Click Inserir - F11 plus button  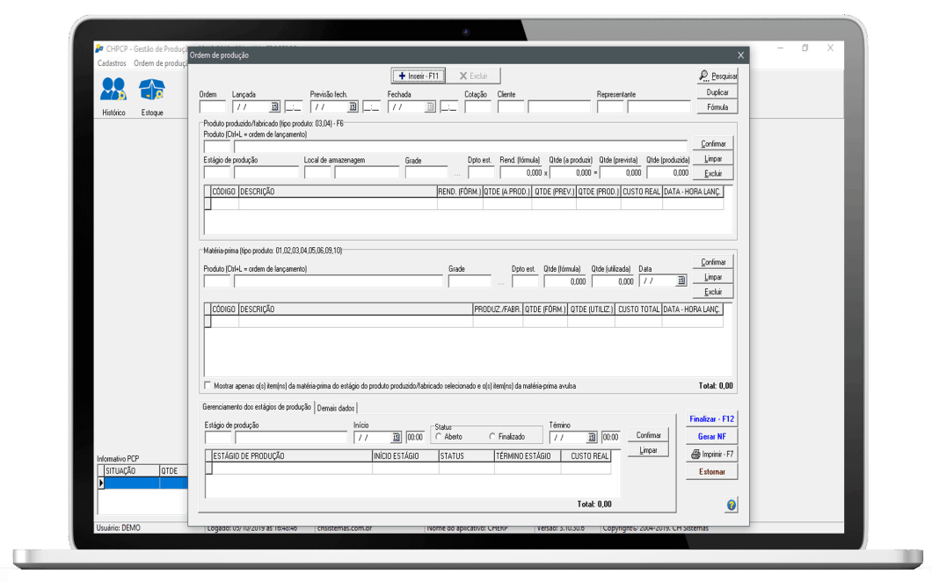418,76
